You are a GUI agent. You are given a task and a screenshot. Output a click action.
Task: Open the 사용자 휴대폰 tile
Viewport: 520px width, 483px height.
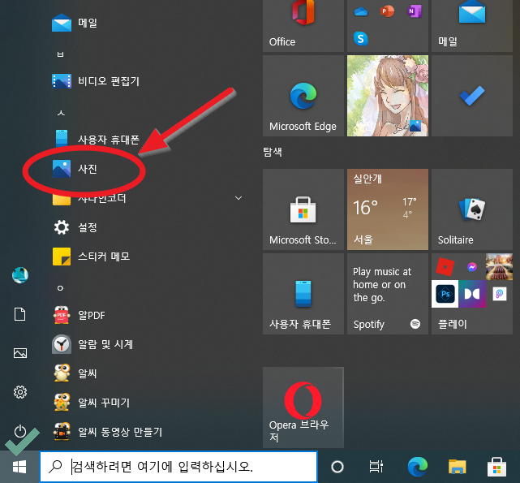coord(303,294)
